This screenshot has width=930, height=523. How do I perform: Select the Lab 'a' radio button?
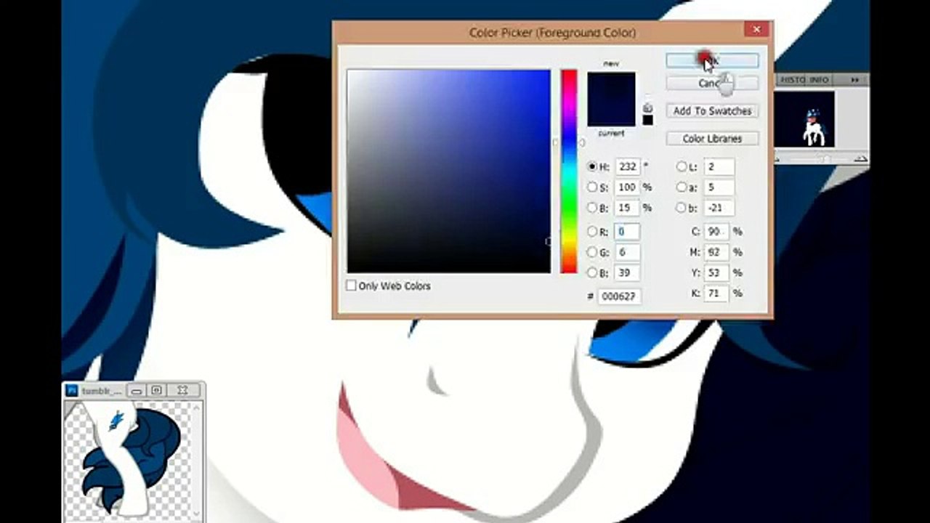pos(682,187)
